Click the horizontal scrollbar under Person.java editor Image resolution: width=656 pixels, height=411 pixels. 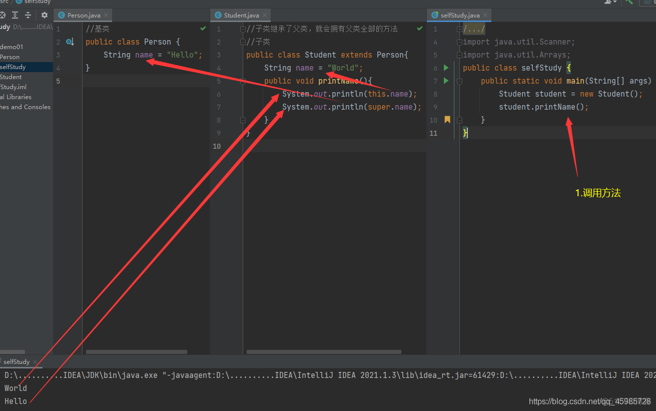tap(136, 352)
